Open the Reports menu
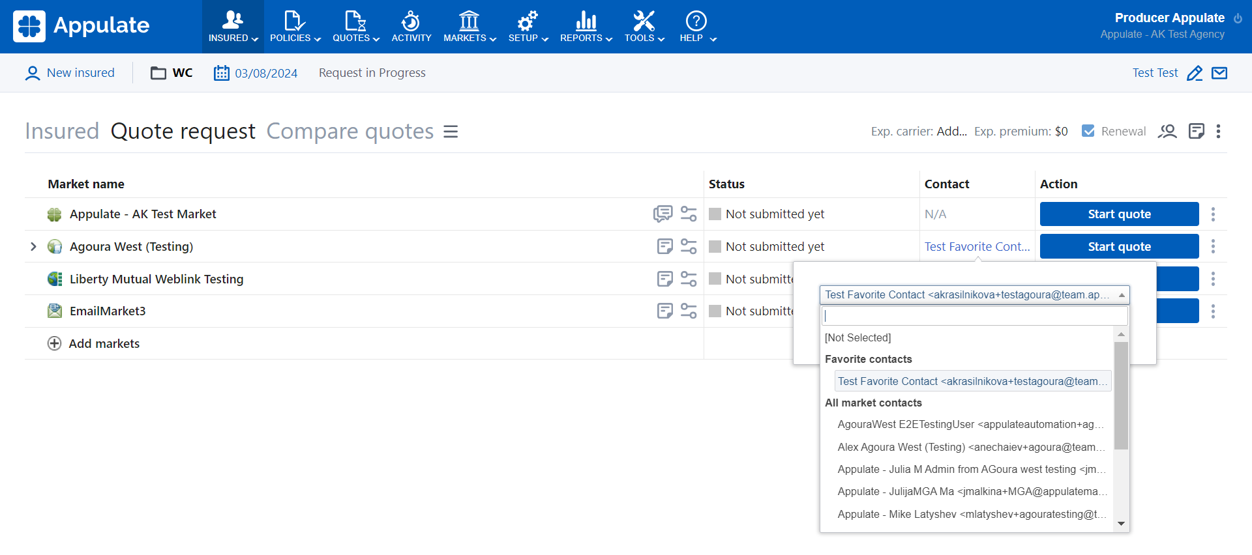 point(586,27)
